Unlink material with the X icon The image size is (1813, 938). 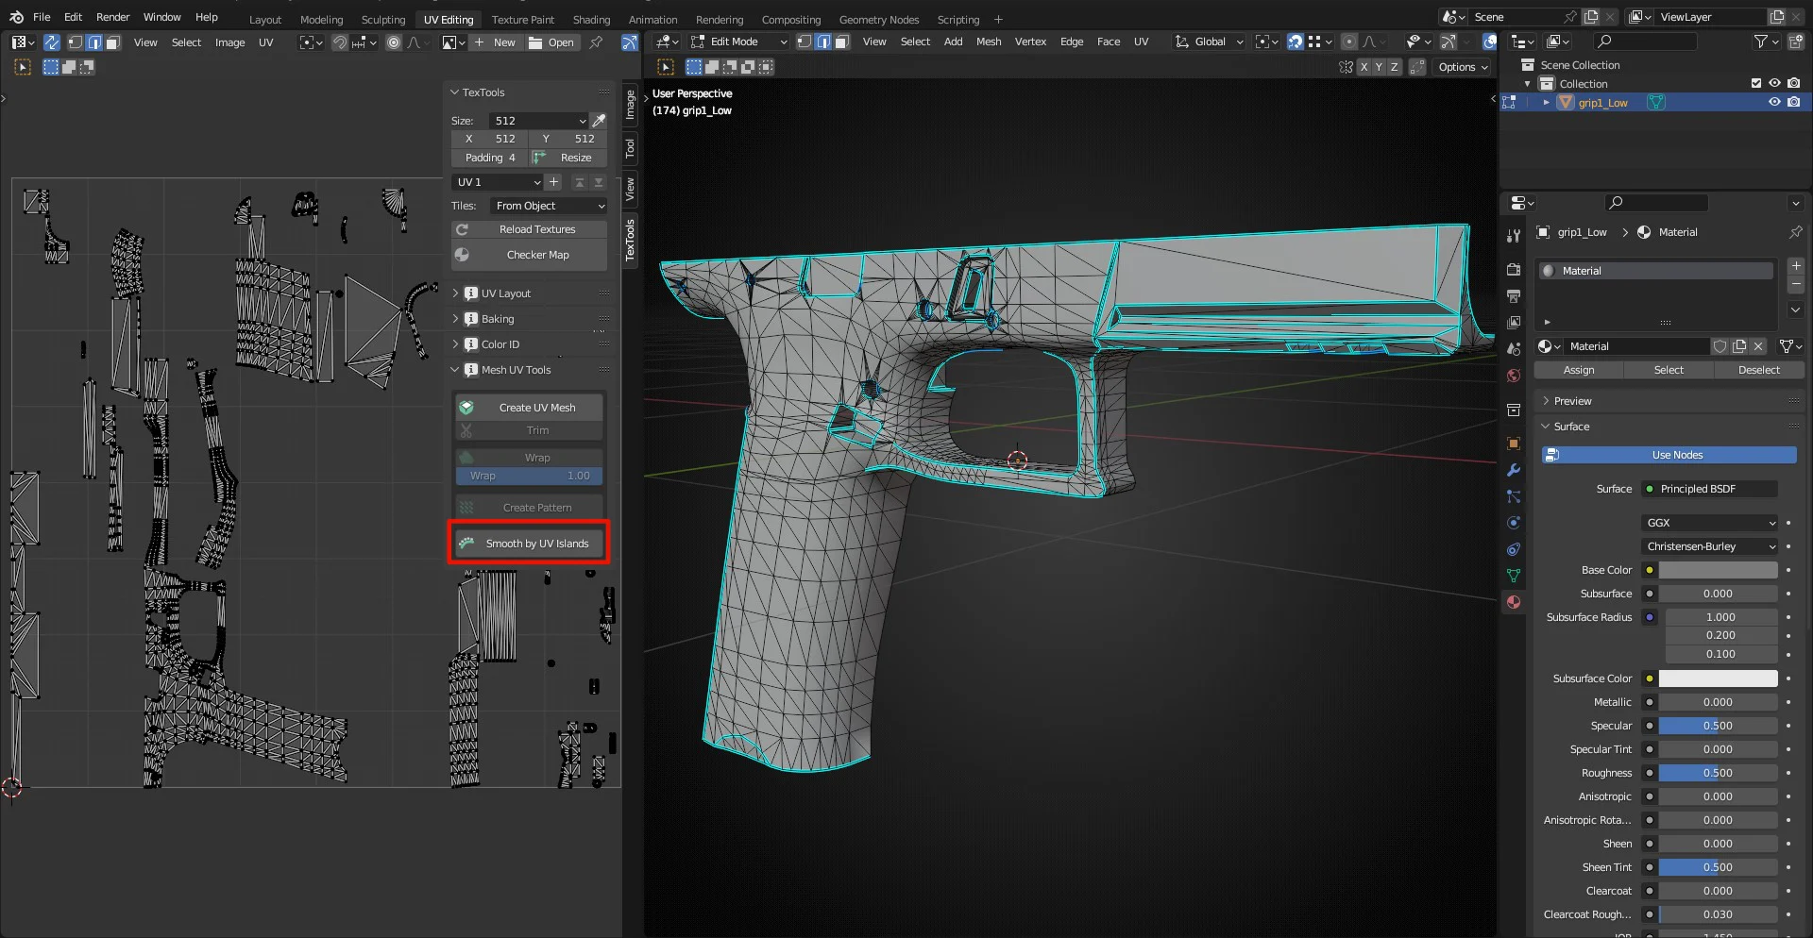1758,346
